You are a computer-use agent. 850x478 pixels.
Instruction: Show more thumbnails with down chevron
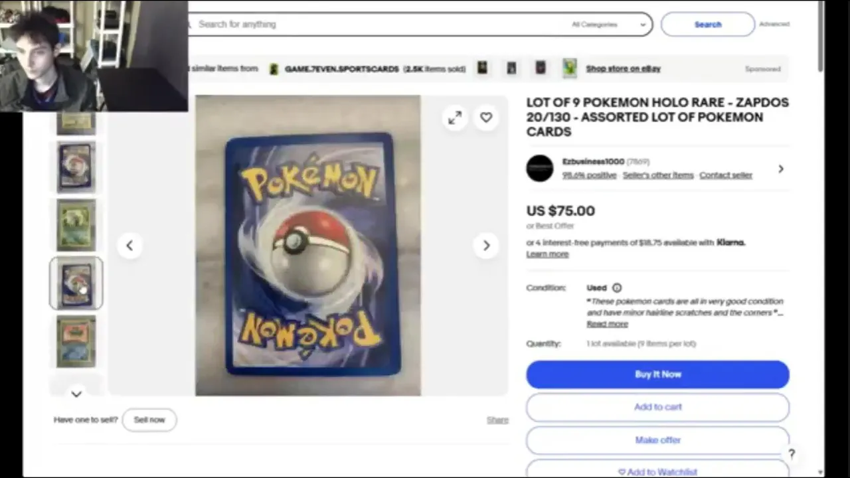click(x=76, y=394)
